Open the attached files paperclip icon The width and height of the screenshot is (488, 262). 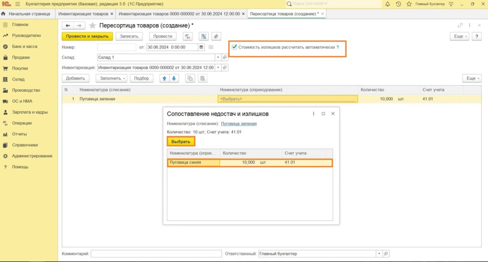[x=216, y=36]
